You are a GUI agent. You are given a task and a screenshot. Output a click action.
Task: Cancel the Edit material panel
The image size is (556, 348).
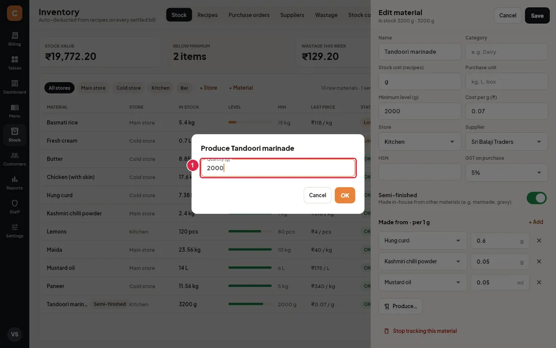tap(507, 16)
